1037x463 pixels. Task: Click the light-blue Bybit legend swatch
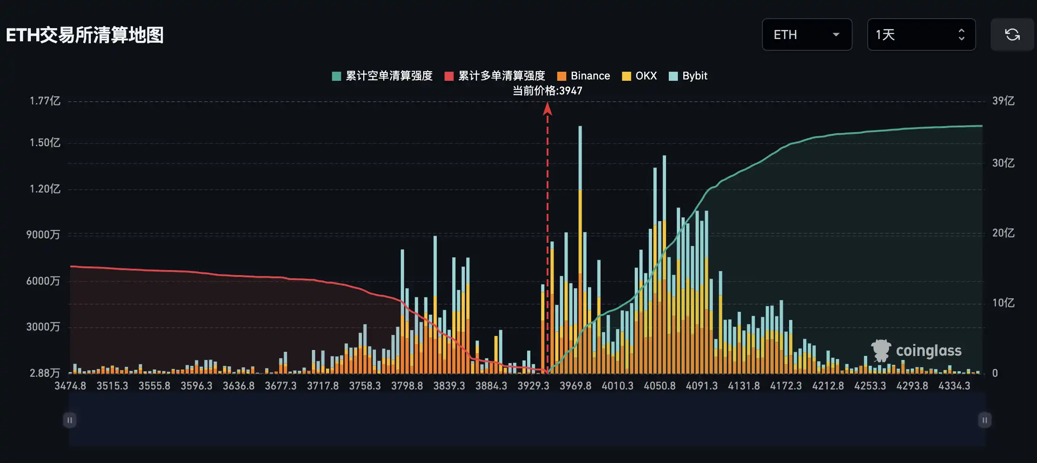pos(673,76)
